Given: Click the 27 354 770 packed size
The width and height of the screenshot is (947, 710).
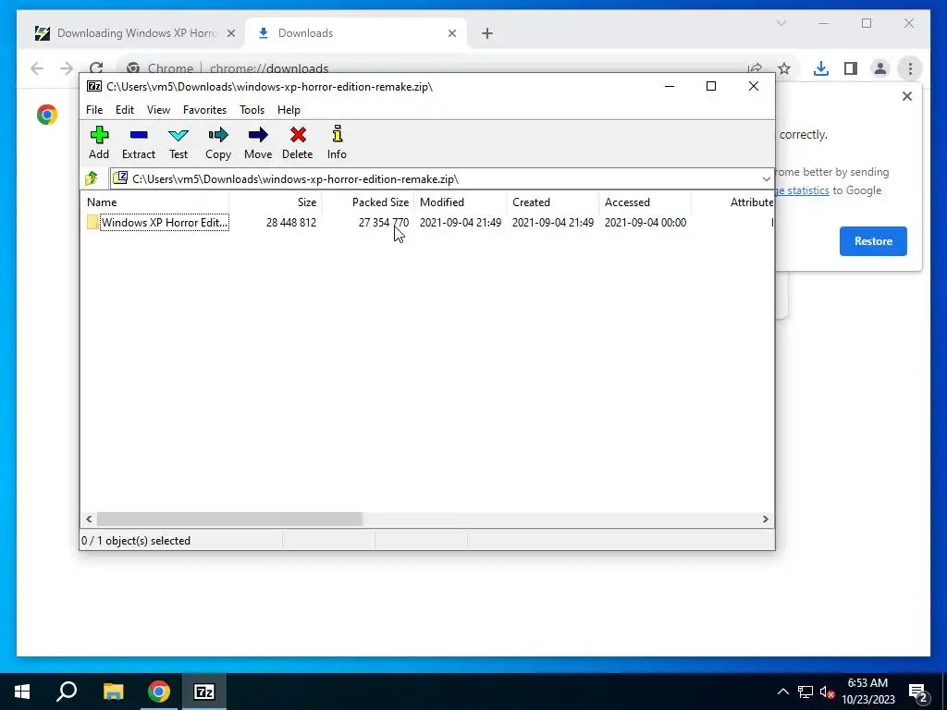Looking at the screenshot, I should point(384,222).
